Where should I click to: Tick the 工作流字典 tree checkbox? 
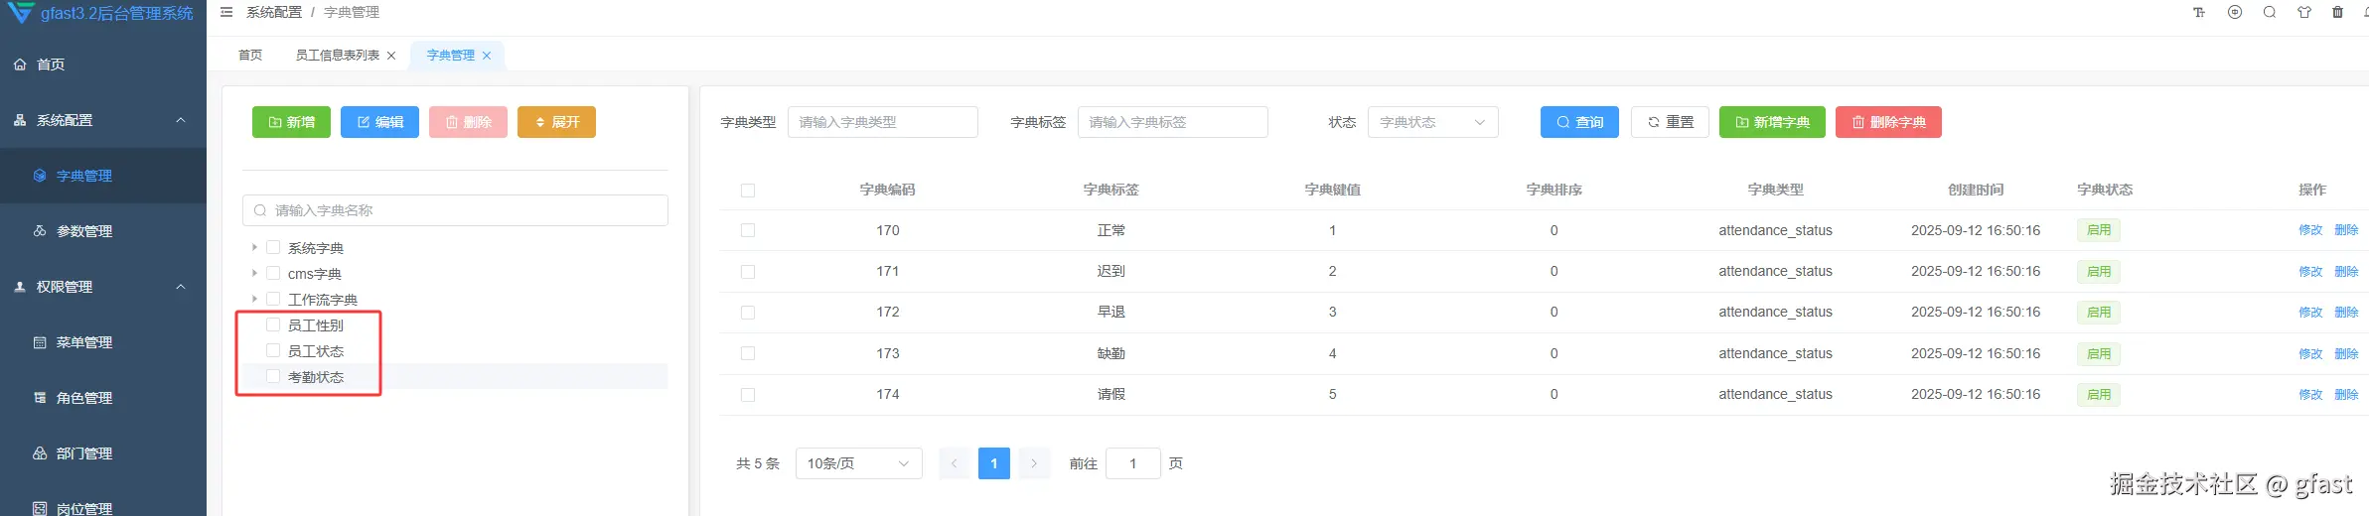273,299
